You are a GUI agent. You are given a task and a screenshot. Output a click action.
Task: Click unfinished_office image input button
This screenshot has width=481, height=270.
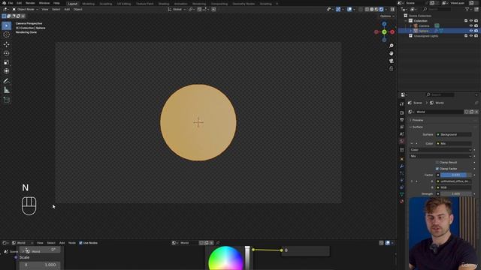pos(454,181)
